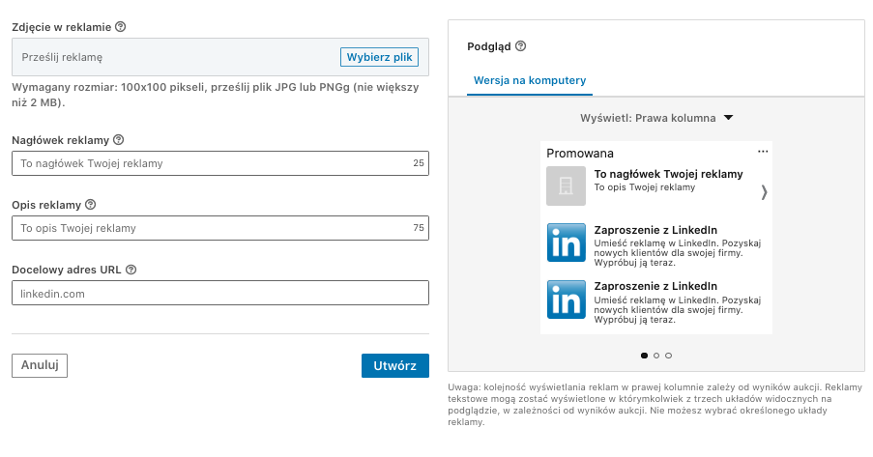Click placeholder building image in ad preview

pyautogui.click(x=566, y=186)
